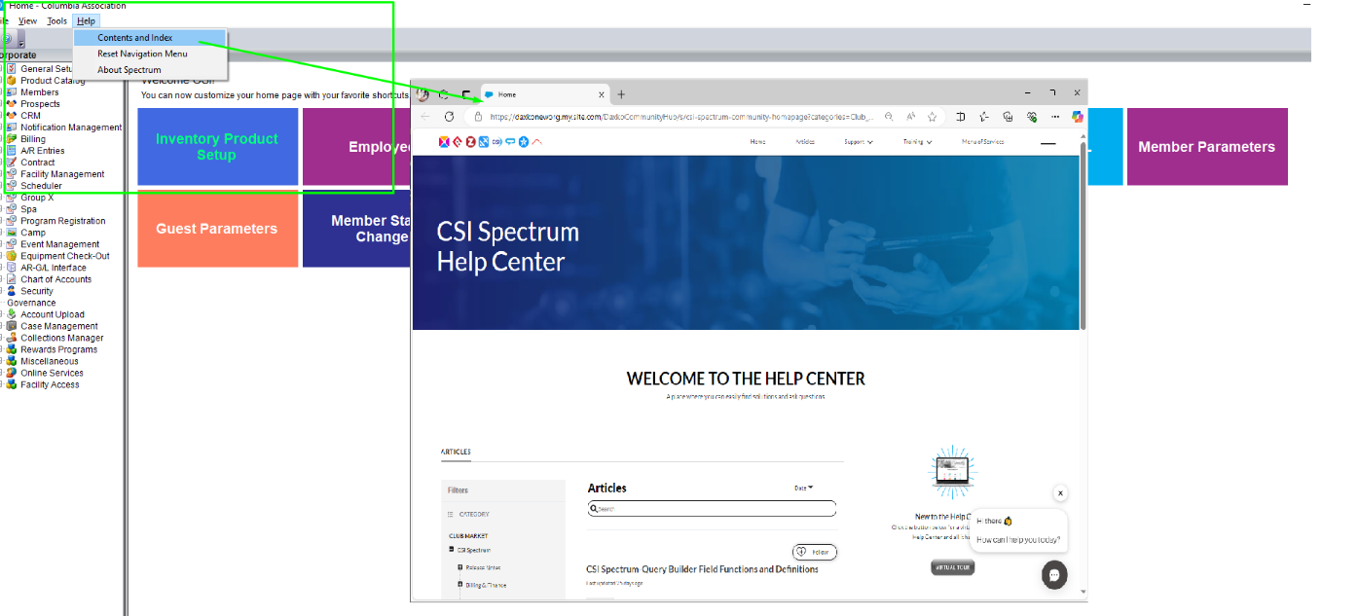Open Inventory Product Setup shortcut tile
This screenshot has width=1359, height=616.
(x=217, y=147)
